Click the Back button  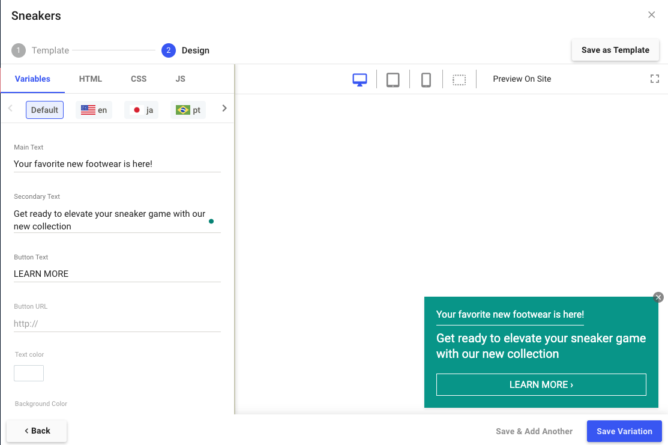click(37, 431)
